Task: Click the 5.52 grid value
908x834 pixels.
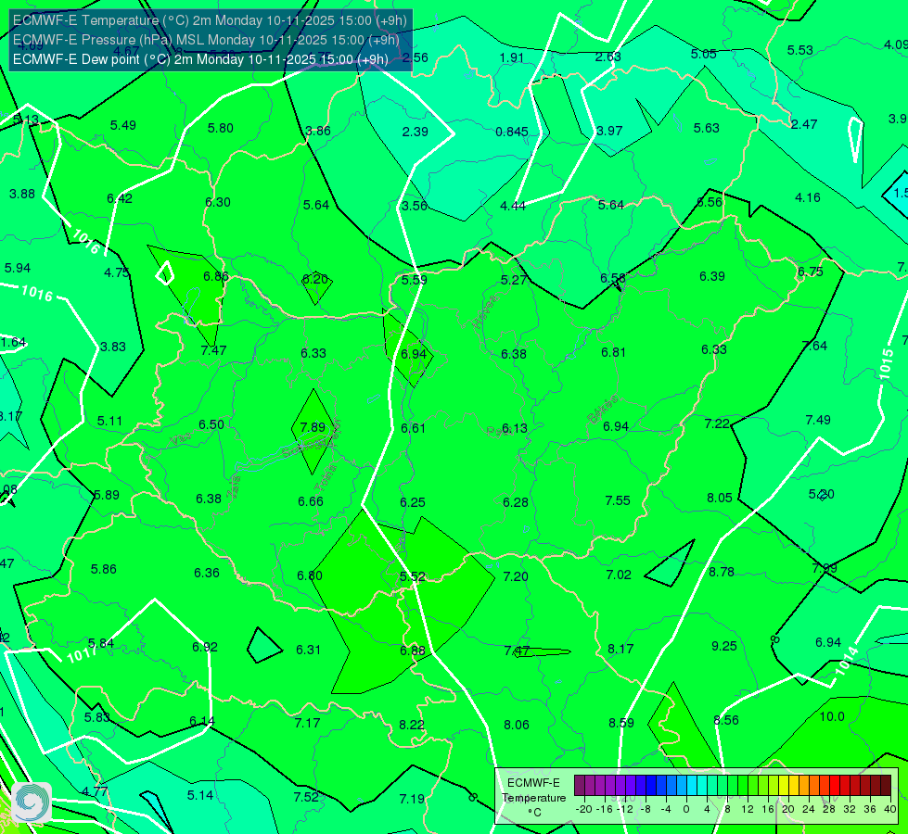Action: (413, 576)
